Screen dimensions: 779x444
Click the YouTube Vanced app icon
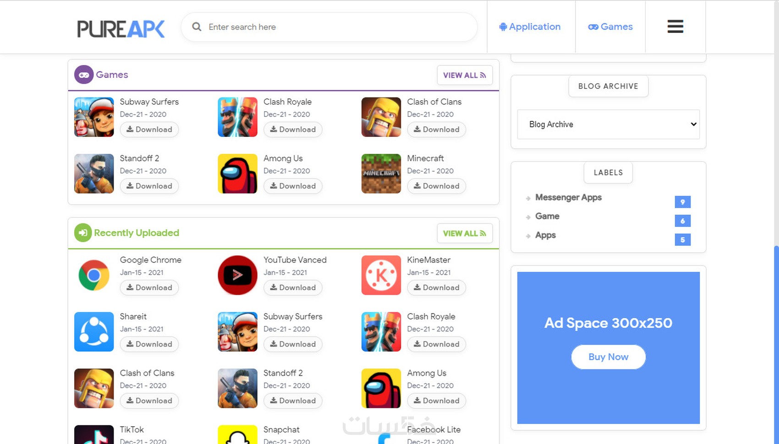click(237, 275)
